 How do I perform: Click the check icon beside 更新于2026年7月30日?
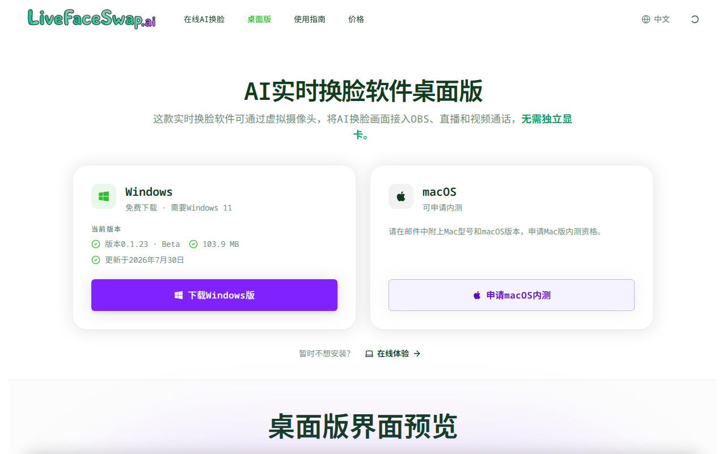(96, 260)
